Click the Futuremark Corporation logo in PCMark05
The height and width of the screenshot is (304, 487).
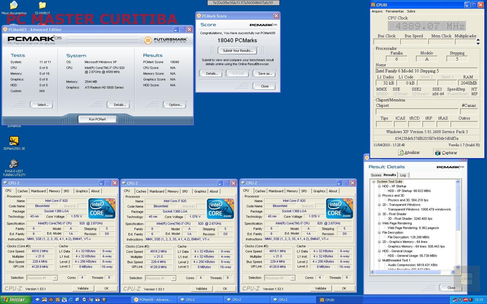(166, 40)
